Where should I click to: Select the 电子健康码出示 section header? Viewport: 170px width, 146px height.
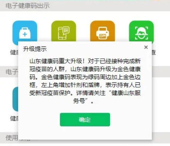pos(28,6)
